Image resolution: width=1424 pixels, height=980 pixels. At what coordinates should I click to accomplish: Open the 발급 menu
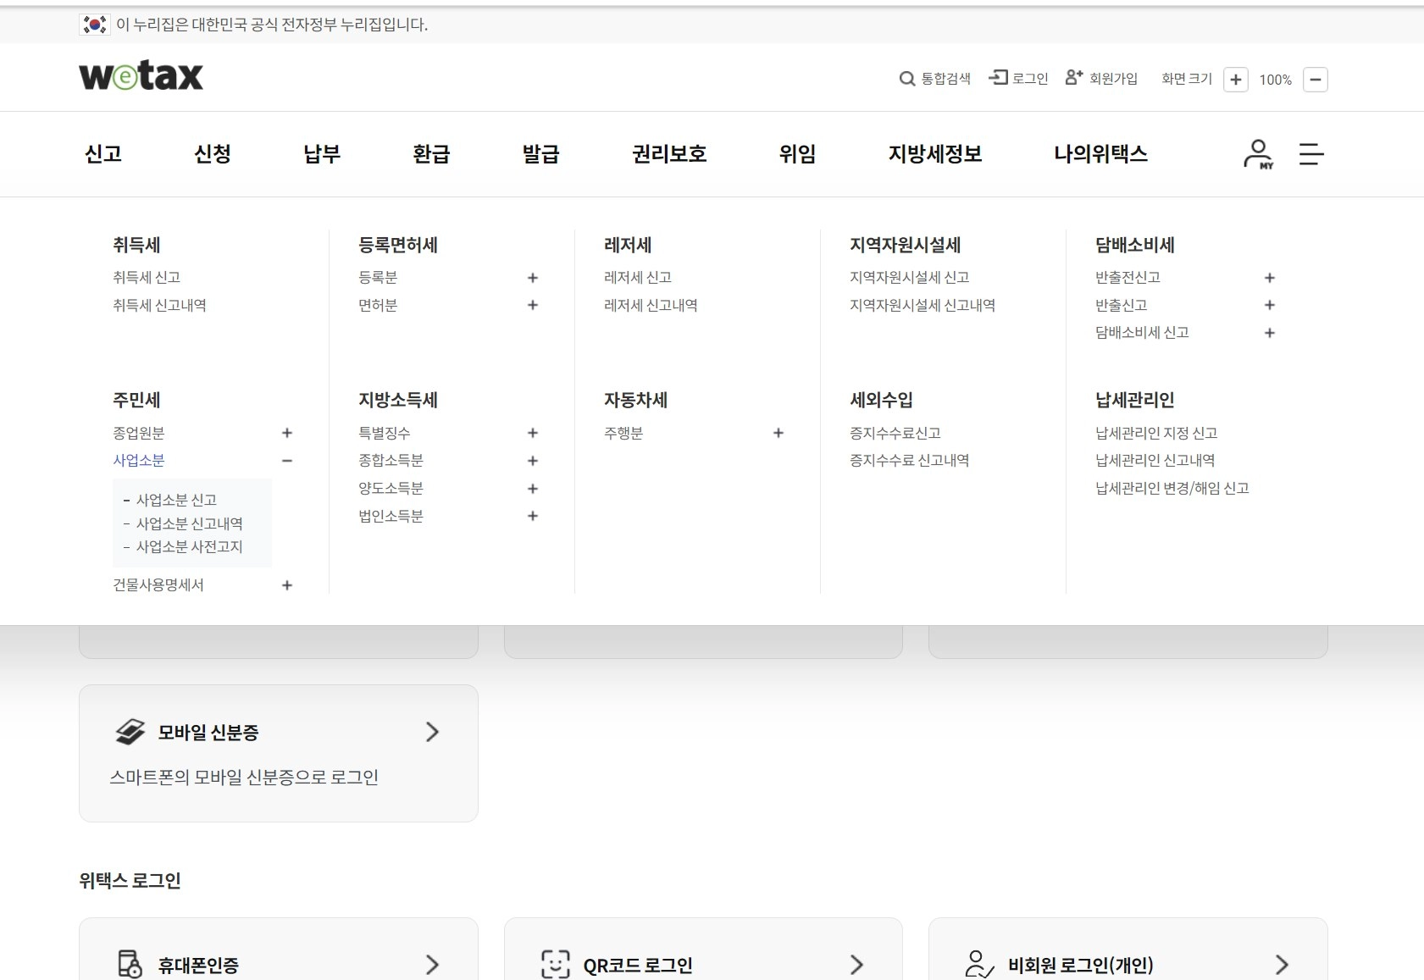pyautogui.click(x=540, y=154)
